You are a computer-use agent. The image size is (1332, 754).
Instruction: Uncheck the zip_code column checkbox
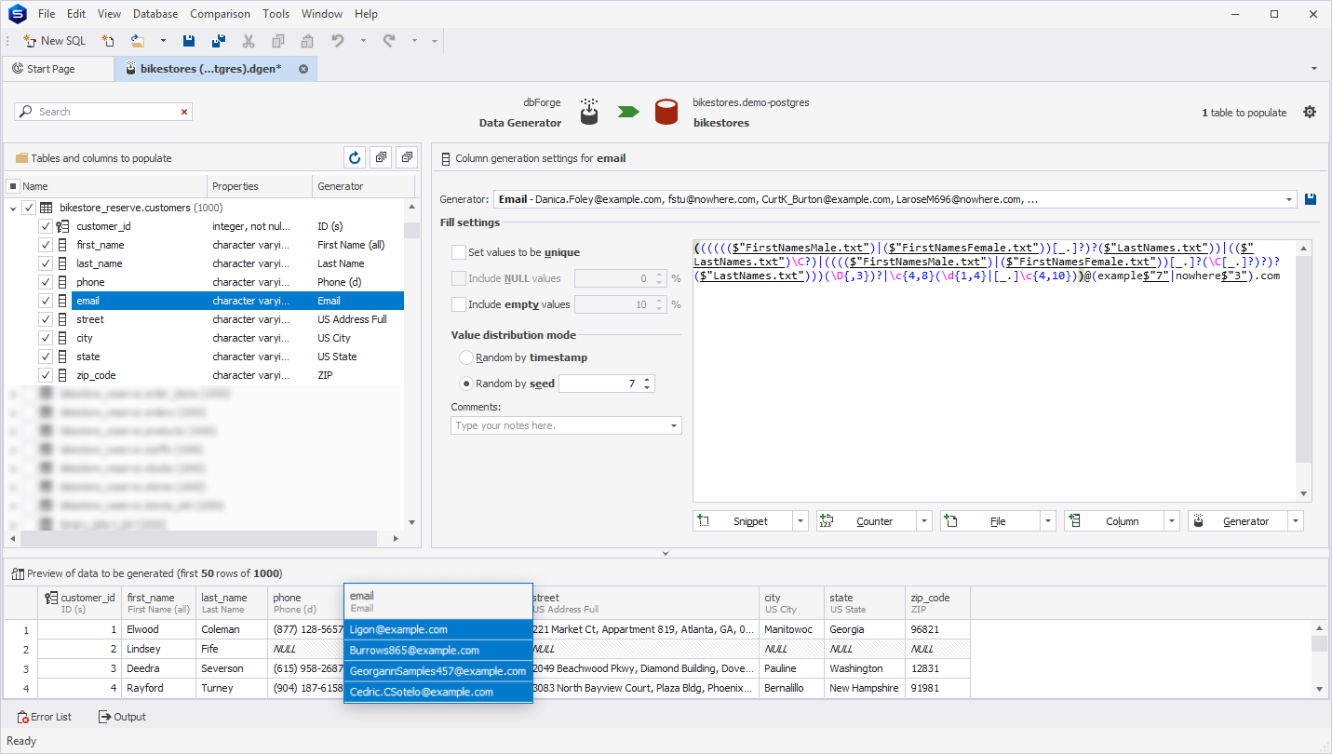coord(45,375)
